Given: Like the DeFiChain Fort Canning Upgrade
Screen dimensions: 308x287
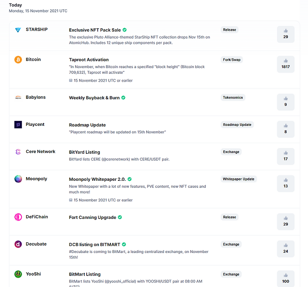Looking at the screenshot, I should tap(285, 222).
